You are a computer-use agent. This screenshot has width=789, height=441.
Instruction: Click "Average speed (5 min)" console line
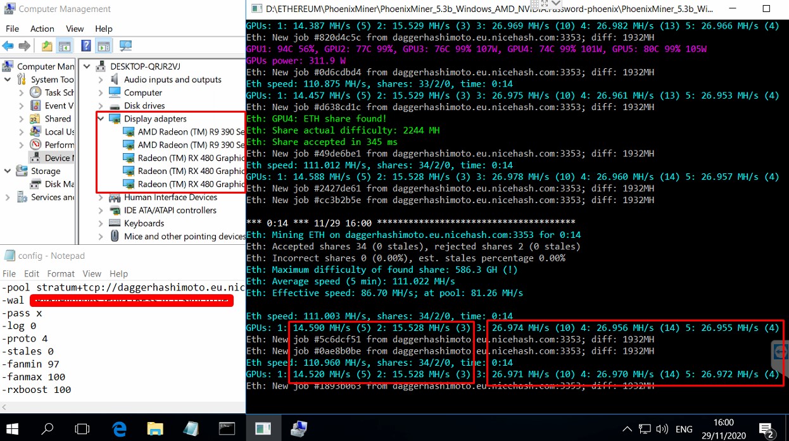[351, 282]
